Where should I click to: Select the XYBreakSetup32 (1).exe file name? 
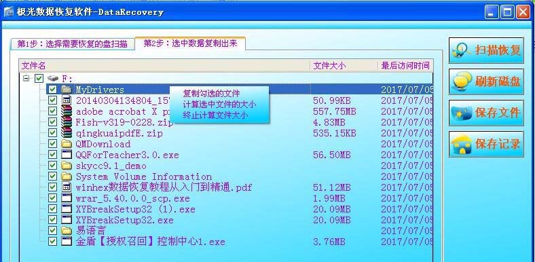point(136,209)
